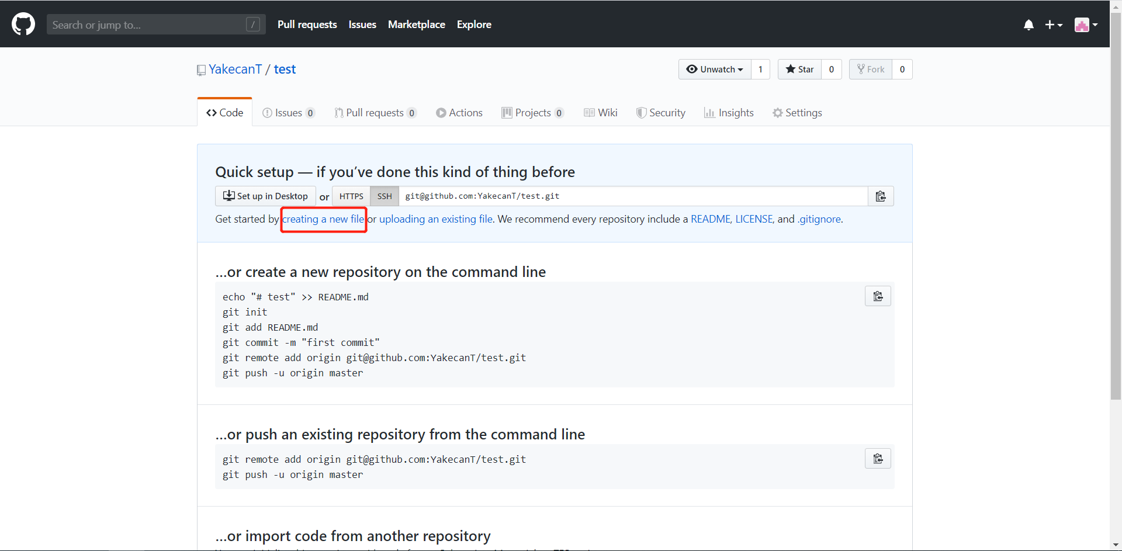Open the Insights tab

(729, 113)
